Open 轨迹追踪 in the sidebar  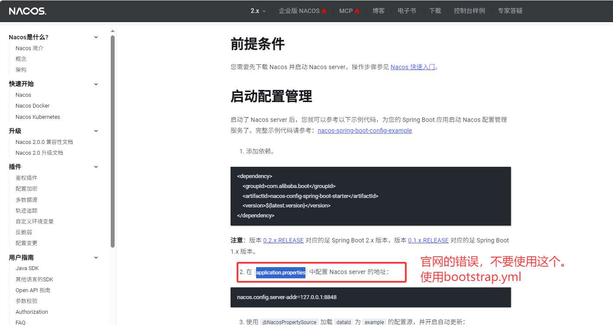pos(26,210)
